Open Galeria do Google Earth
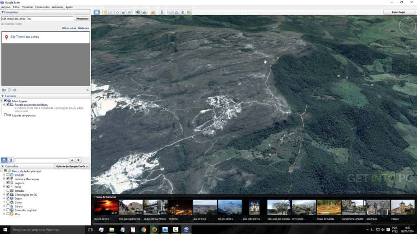 [x=72, y=166]
